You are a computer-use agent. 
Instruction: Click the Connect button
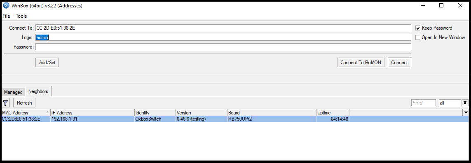(399, 63)
